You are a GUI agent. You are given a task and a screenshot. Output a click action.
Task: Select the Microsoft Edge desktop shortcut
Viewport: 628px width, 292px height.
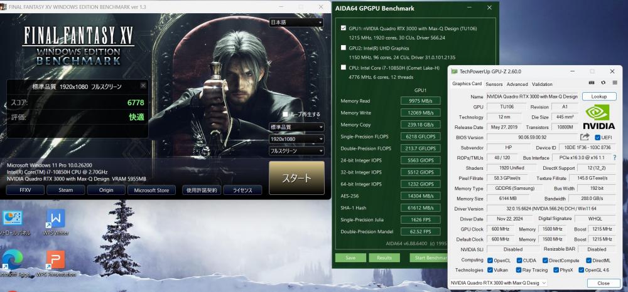pos(13,264)
